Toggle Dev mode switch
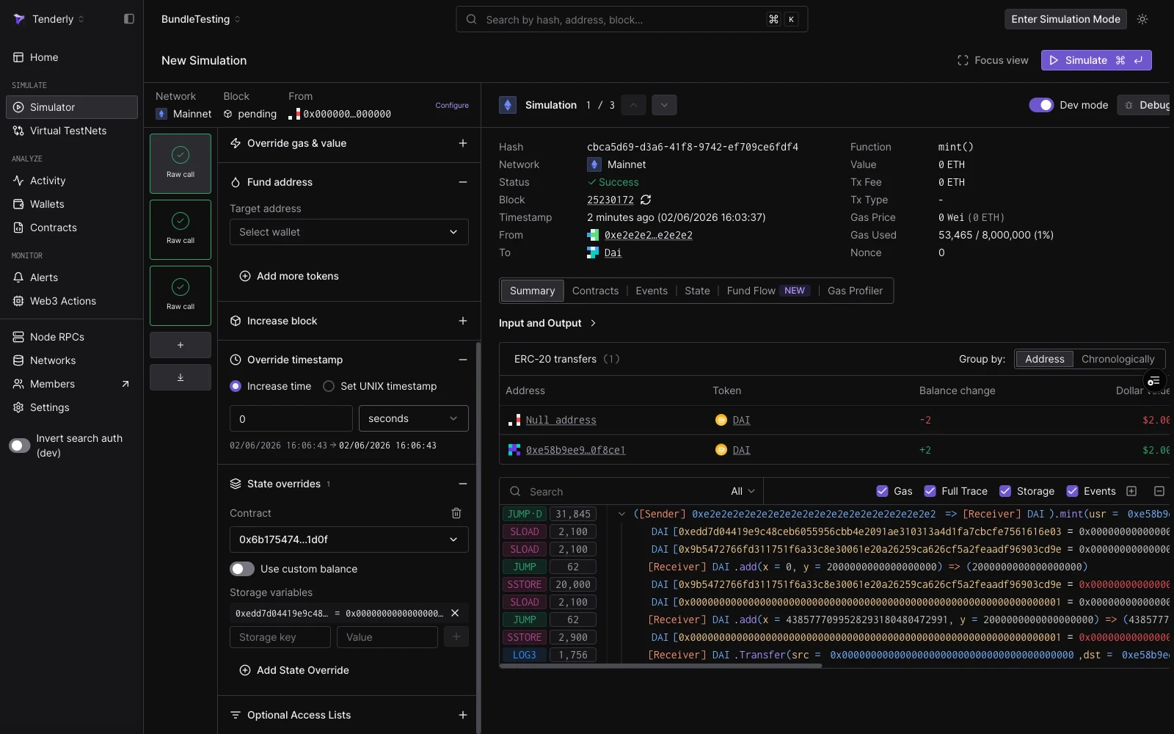 click(1041, 105)
